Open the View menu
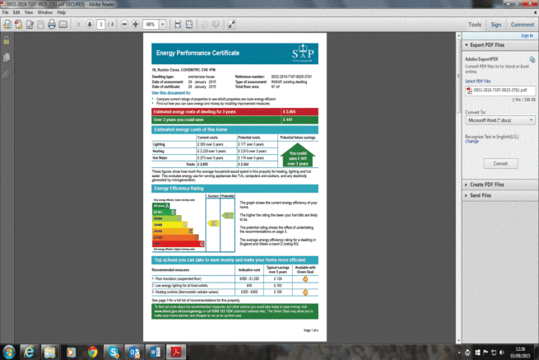The height and width of the screenshot is (360, 539). click(29, 12)
